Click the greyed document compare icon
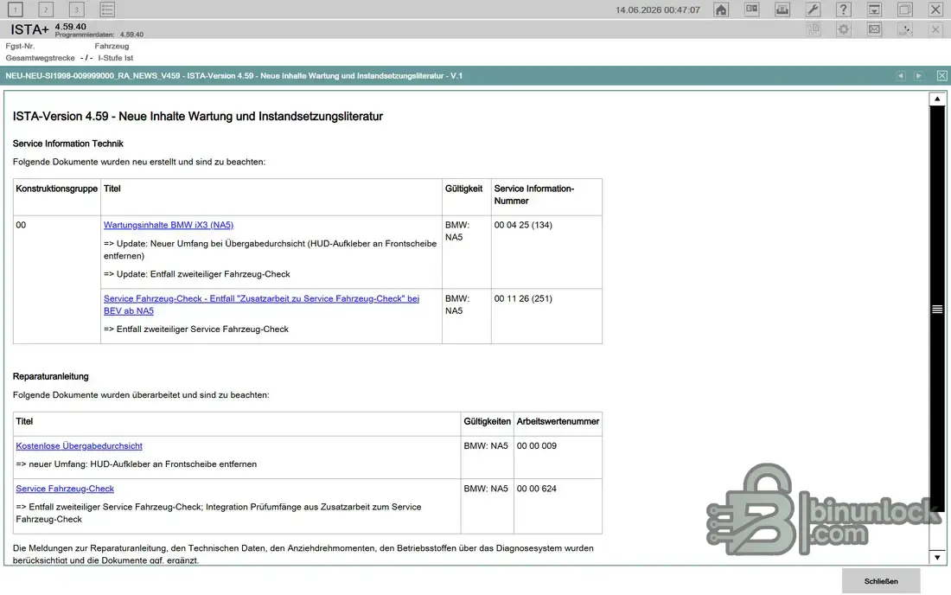The image size is (951, 595). tap(814, 29)
